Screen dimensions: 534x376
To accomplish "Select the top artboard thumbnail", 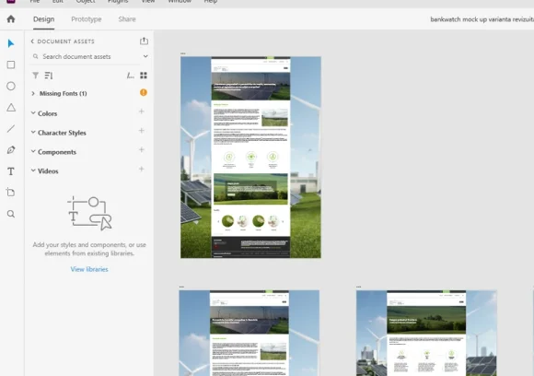I will click(x=250, y=158).
